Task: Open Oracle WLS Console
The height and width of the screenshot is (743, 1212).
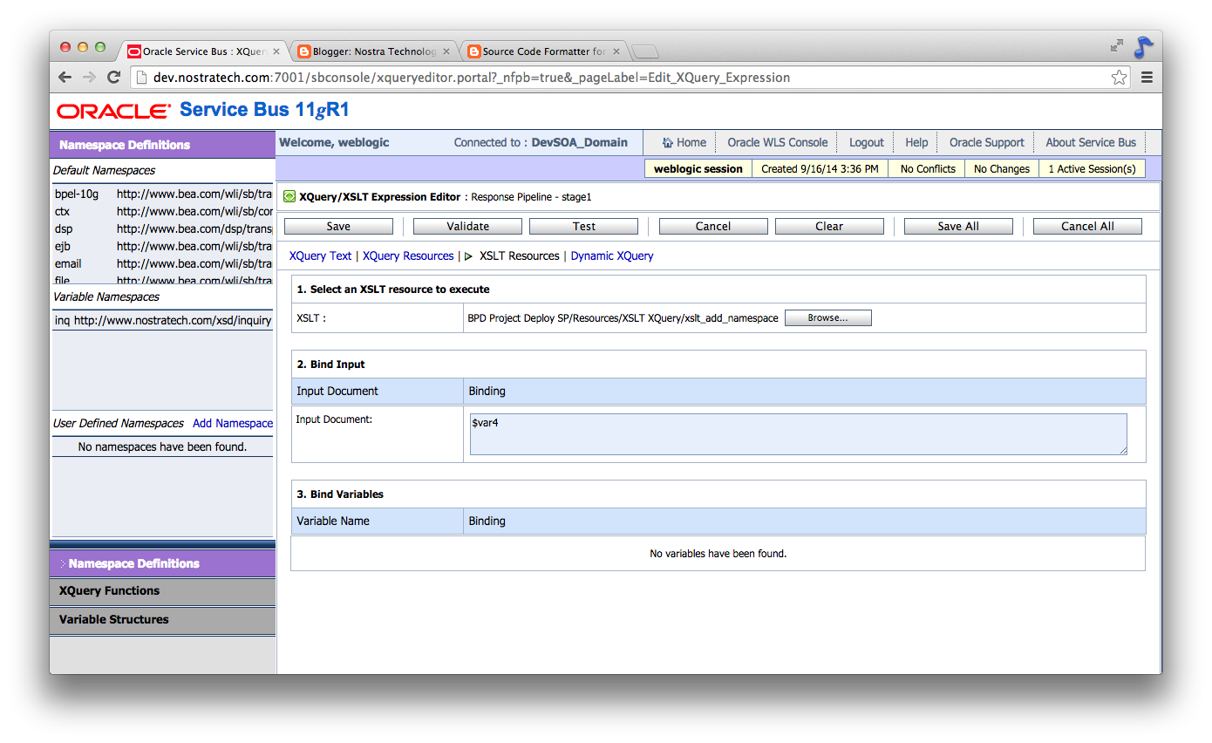Action: [778, 143]
